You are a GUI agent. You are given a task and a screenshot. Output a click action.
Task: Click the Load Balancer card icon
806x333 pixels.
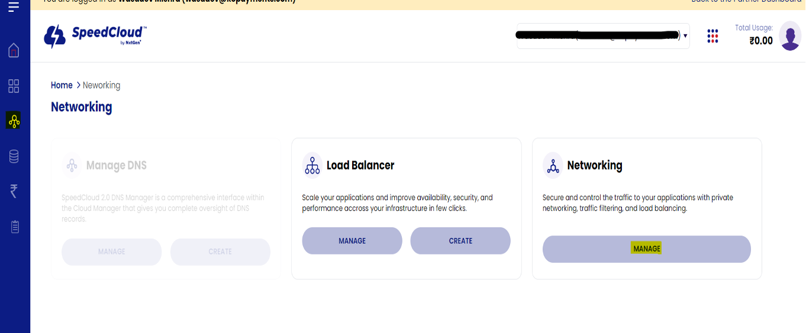312,165
